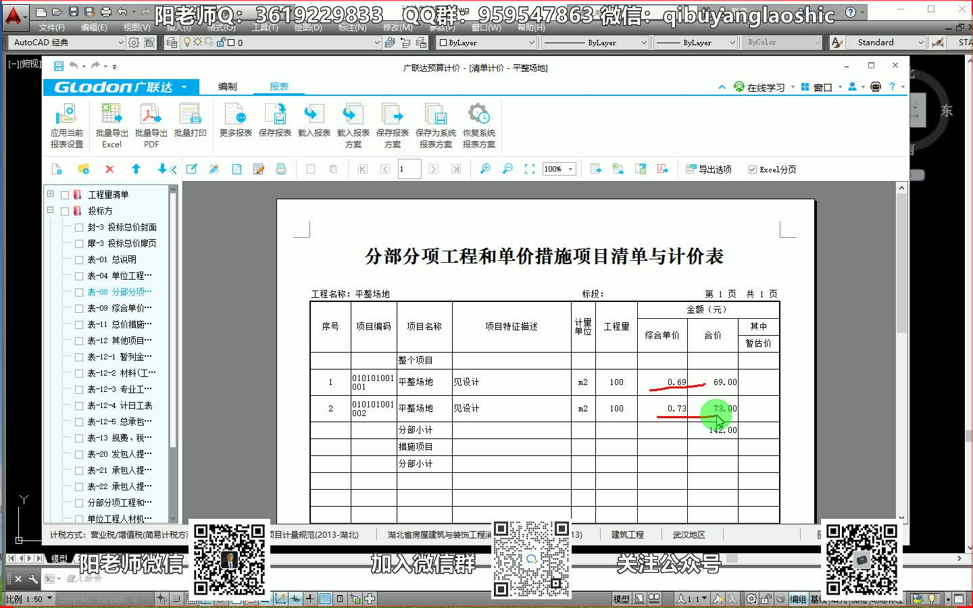The image size is (973, 608).
Task: Click the new folder icon with plus
Action: [83, 169]
